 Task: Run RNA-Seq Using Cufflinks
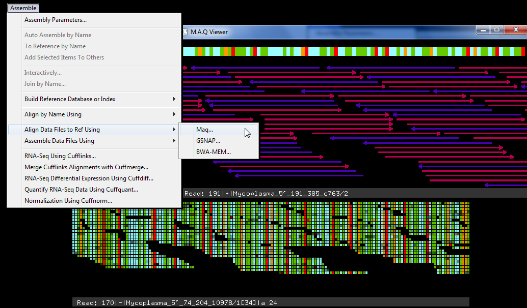click(x=60, y=156)
